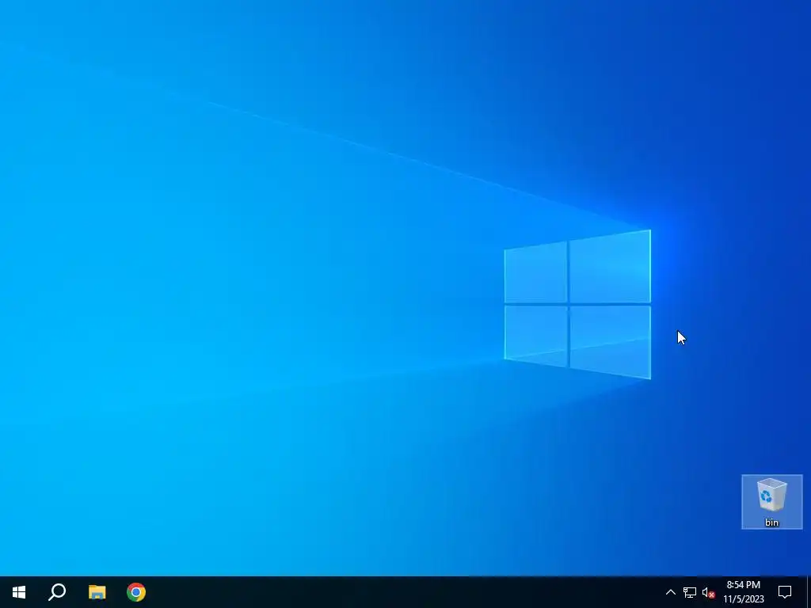The height and width of the screenshot is (608, 811).
Task: Open the clock showing 8:54 PM
Action: (x=743, y=592)
